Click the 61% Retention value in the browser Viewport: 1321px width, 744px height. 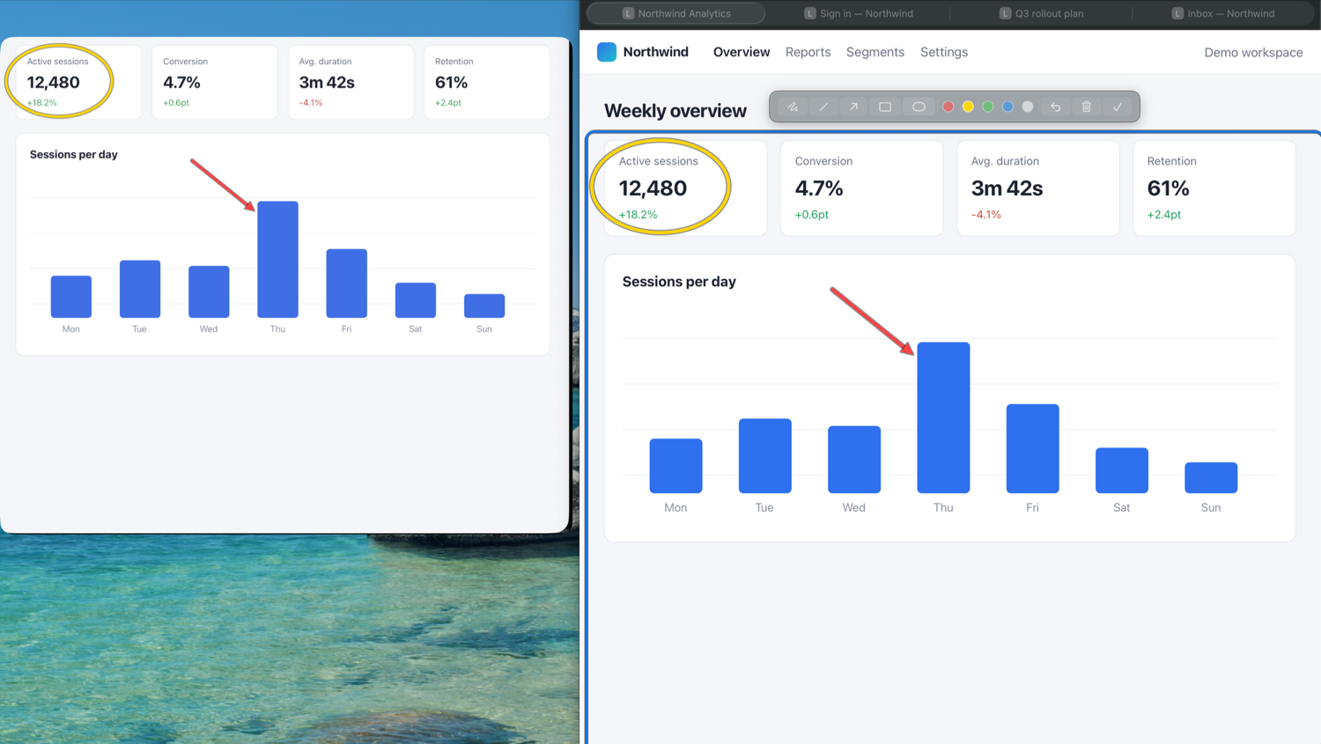[x=1168, y=188]
